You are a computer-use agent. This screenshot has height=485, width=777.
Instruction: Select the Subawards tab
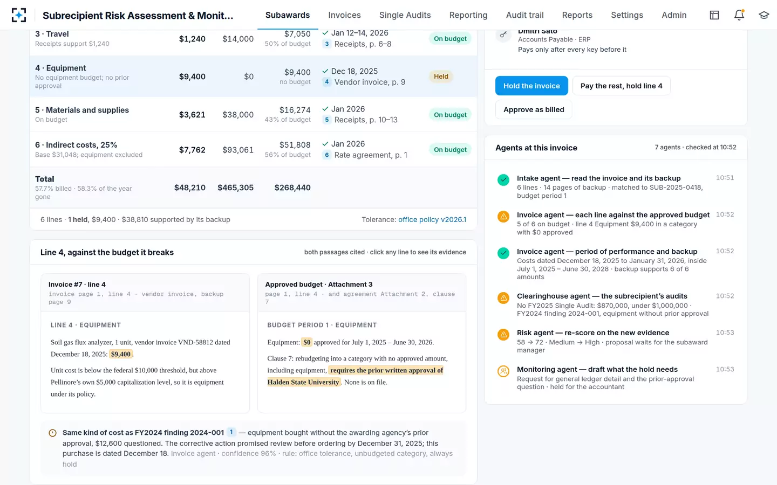pyautogui.click(x=288, y=15)
